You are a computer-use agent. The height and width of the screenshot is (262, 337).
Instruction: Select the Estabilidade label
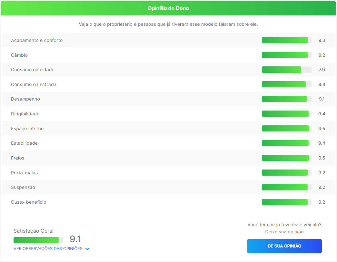[24, 143]
